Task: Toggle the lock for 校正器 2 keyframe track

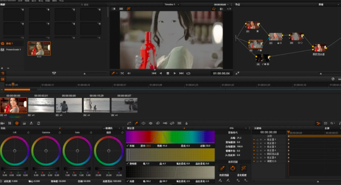Action: tap(257, 143)
